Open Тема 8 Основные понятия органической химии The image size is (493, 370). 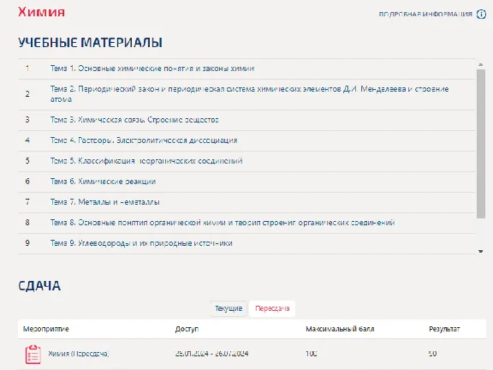click(223, 223)
